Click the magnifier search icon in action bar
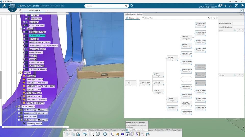 click(x=92, y=134)
